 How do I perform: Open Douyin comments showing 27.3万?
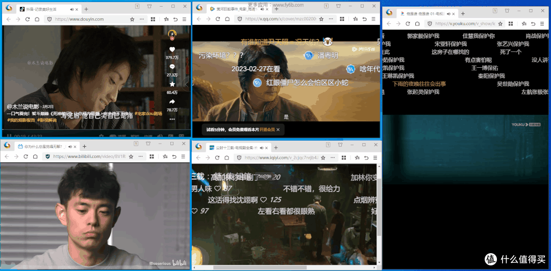coord(172,67)
